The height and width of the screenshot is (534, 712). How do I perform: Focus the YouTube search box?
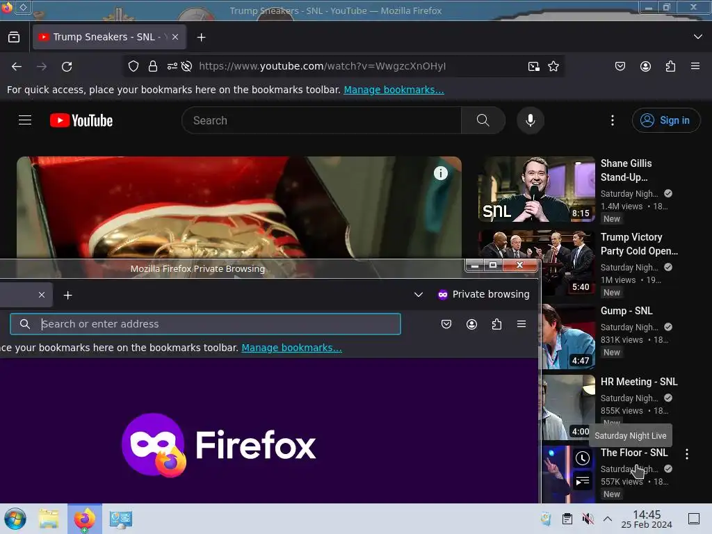(321, 120)
